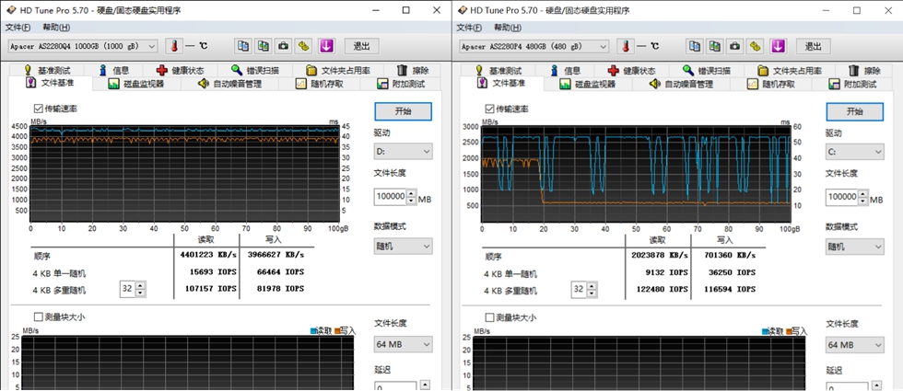Increase queue depth 32 in left window
This screenshot has width=903, height=391.
point(141,286)
